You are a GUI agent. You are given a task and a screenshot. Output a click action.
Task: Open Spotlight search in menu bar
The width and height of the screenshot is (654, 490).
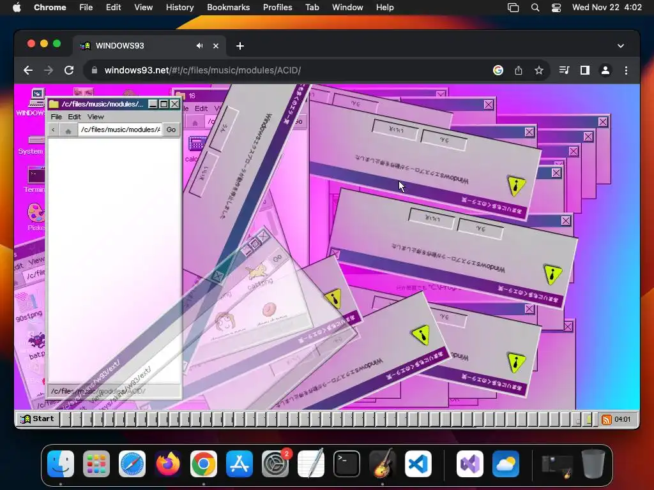[x=535, y=8]
